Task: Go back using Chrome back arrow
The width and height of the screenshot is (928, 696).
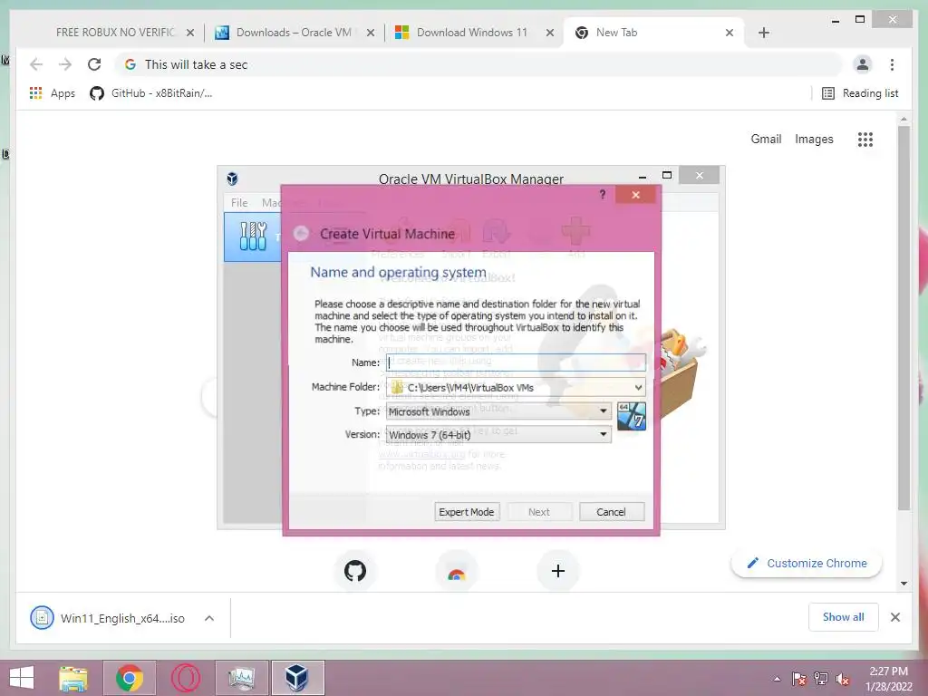Action: point(36,64)
